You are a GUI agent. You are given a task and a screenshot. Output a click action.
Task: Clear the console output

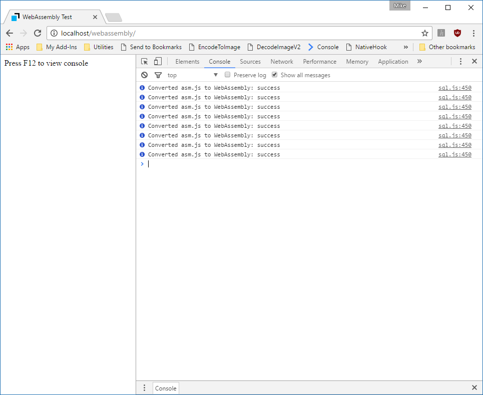coord(144,75)
